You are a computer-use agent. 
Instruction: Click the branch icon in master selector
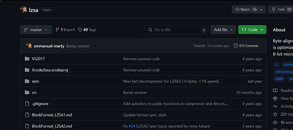click(26, 30)
